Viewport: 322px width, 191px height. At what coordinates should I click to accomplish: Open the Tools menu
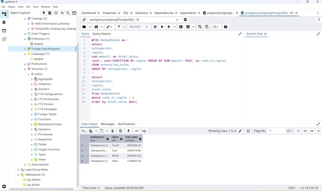pyautogui.click(x=20, y=7)
